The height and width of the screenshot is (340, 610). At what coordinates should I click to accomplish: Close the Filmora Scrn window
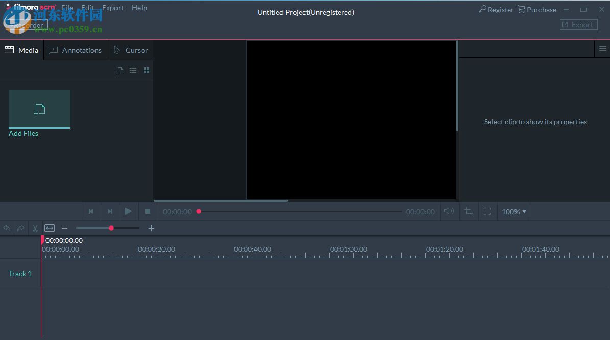coord(601,9)
